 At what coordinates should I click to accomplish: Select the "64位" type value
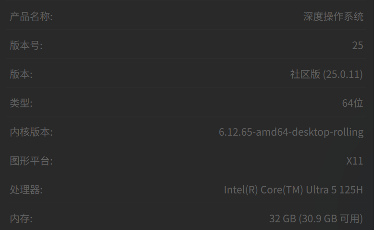click(x=352, y=103)
